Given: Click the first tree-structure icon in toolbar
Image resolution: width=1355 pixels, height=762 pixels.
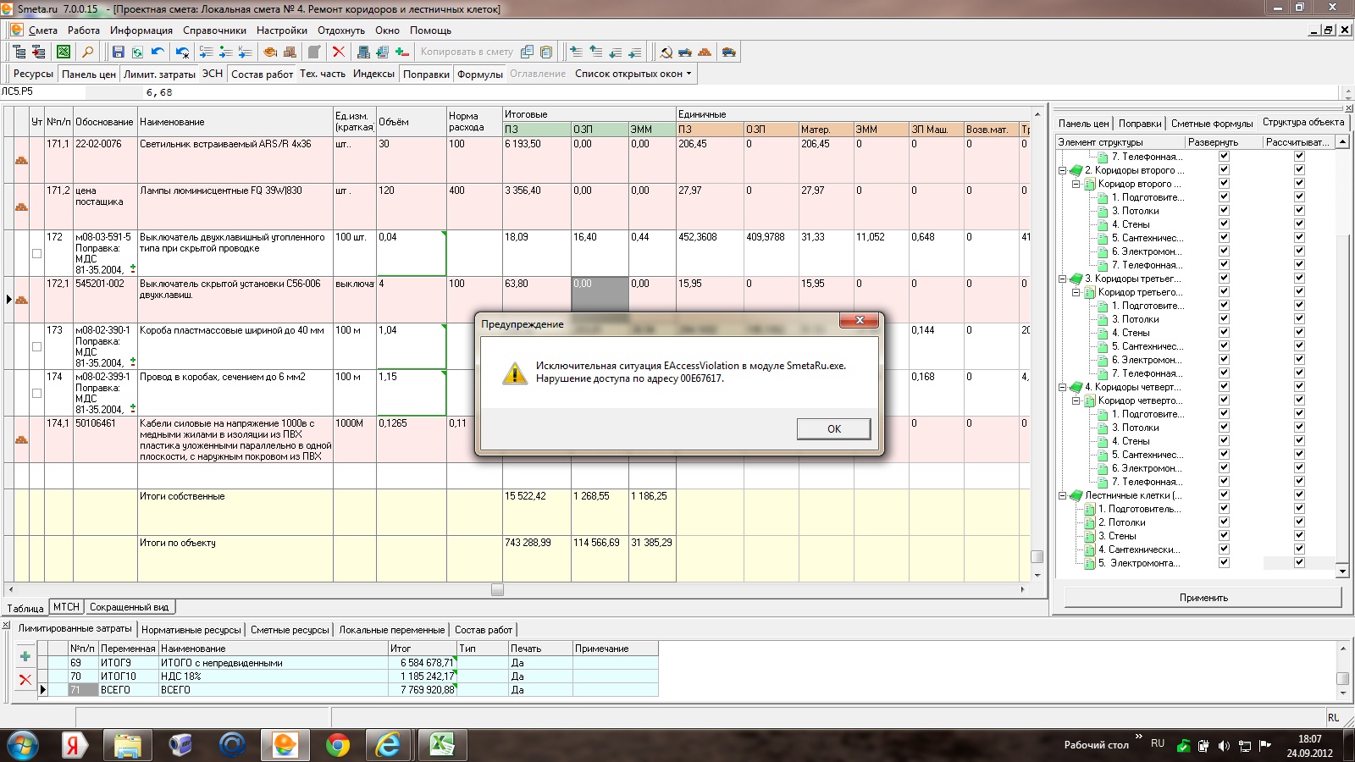Looking at the screenshot, I should pyautogui.click(x=19, y=52).
